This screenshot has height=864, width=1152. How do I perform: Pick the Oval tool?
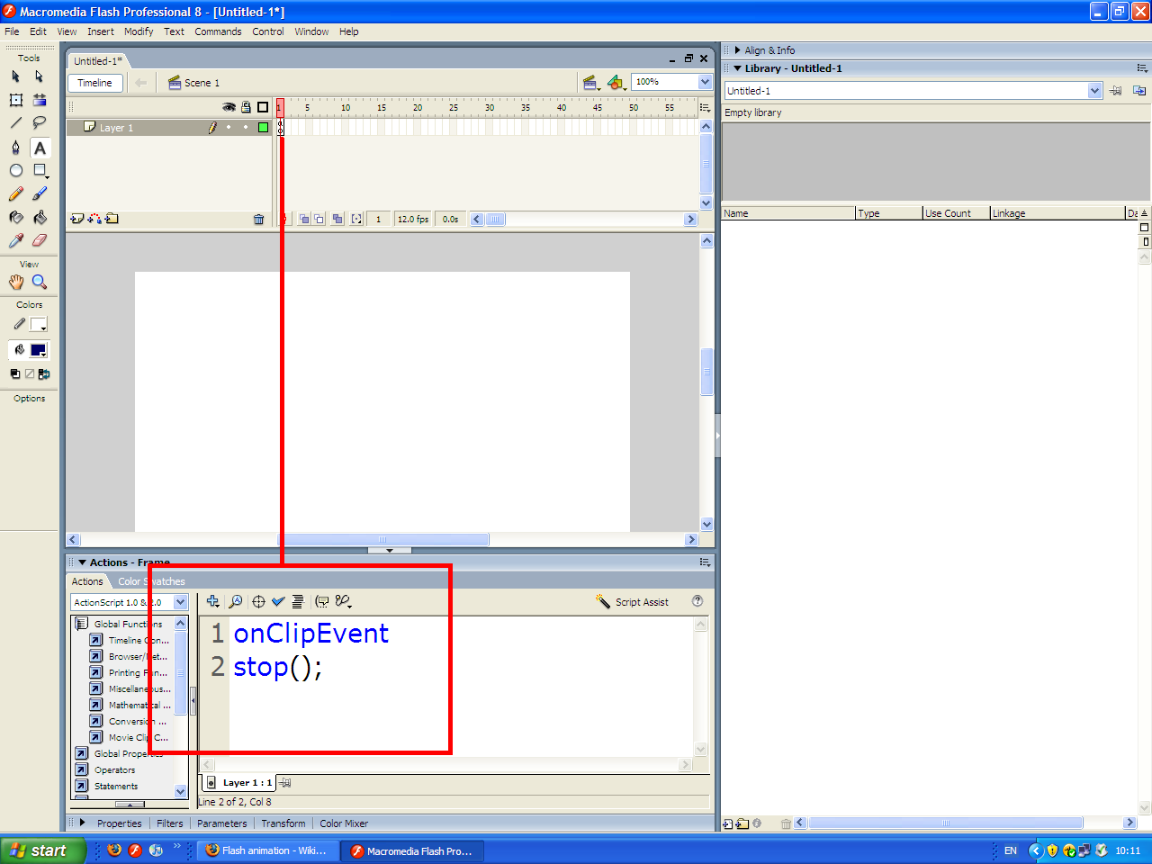[16, 171]
